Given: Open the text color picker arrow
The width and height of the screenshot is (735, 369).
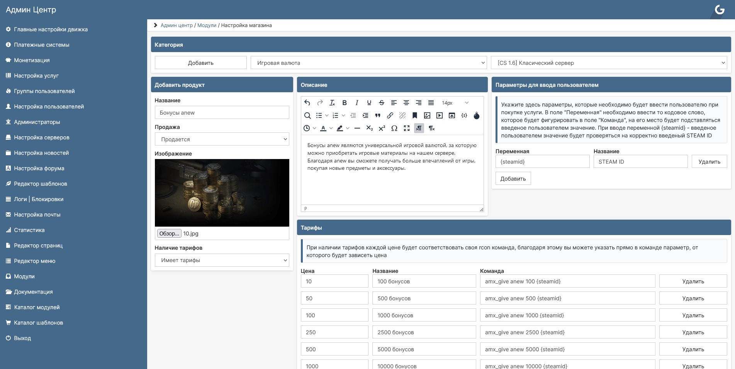Looking at the screenshot, I should [331, 128].
